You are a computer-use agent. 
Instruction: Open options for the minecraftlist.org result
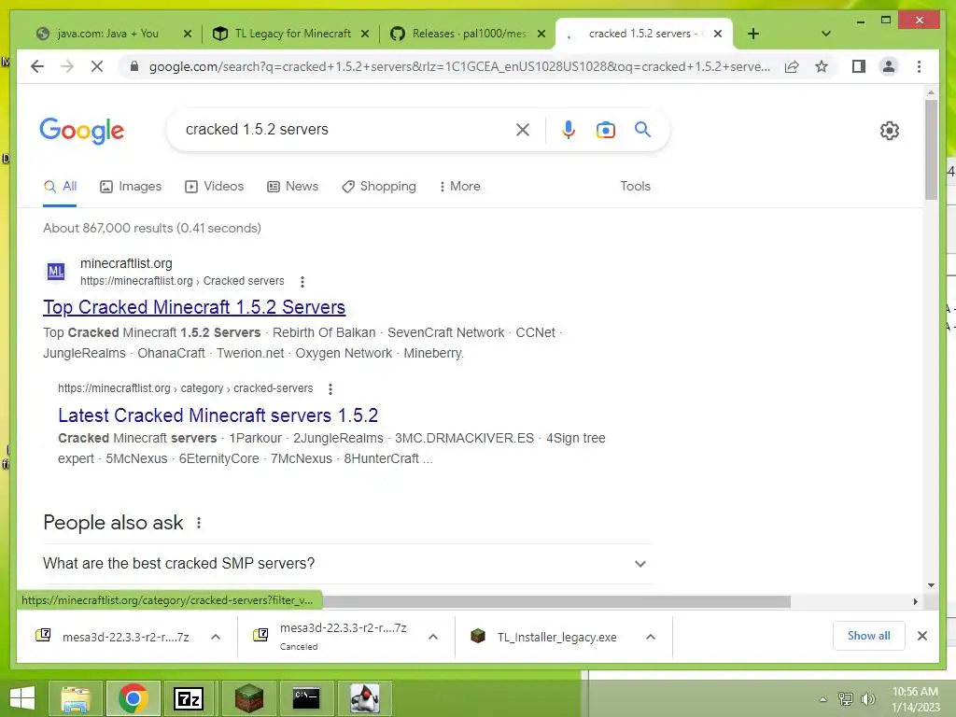(x=302, y=281)
